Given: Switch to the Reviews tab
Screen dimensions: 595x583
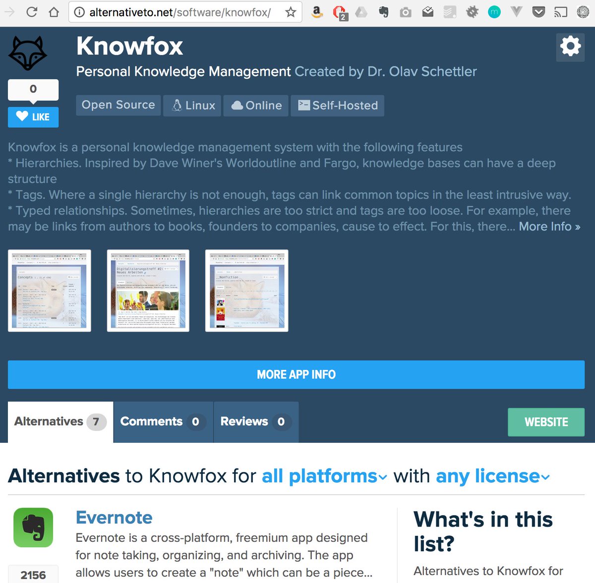Looking at the screenshot, I should tap(256, 422).
